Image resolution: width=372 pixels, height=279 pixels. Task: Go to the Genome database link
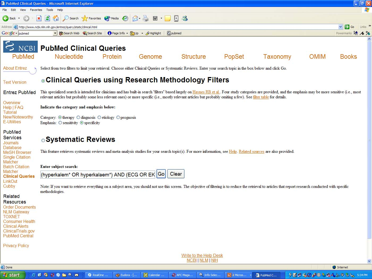pyautogui.click(x=150, y=57)
